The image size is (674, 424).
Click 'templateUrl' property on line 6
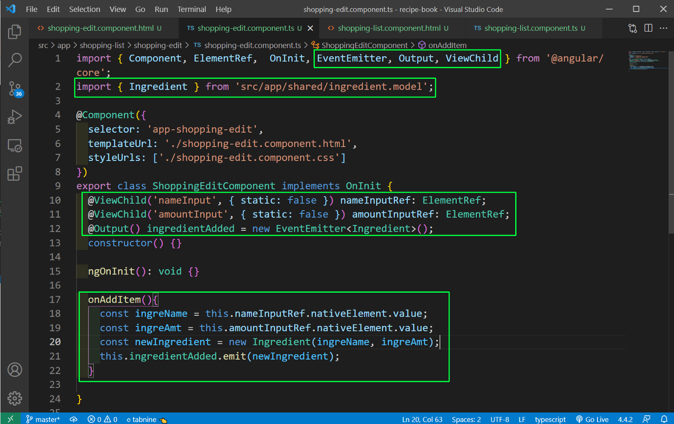120,143
